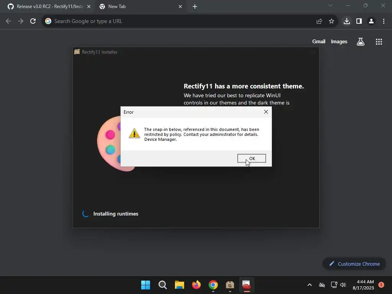Switch to the red toolbox app in taskbar
The width and height of the screenshot is (392, 294).
[247, 285]
